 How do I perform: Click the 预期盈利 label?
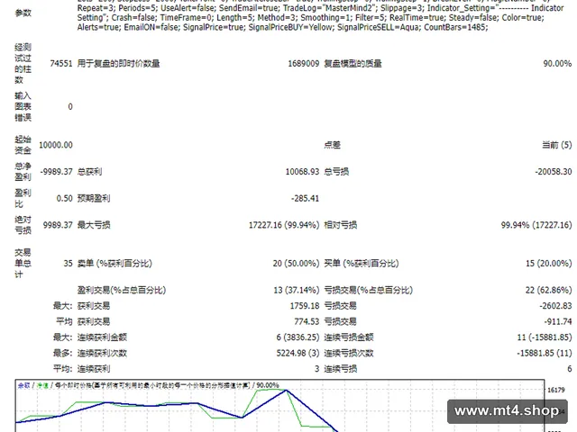[94, 198]
